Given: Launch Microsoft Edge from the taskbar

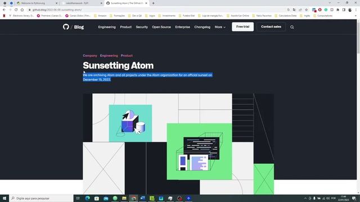Looking at the screenshot, I should tap(88, 198).
